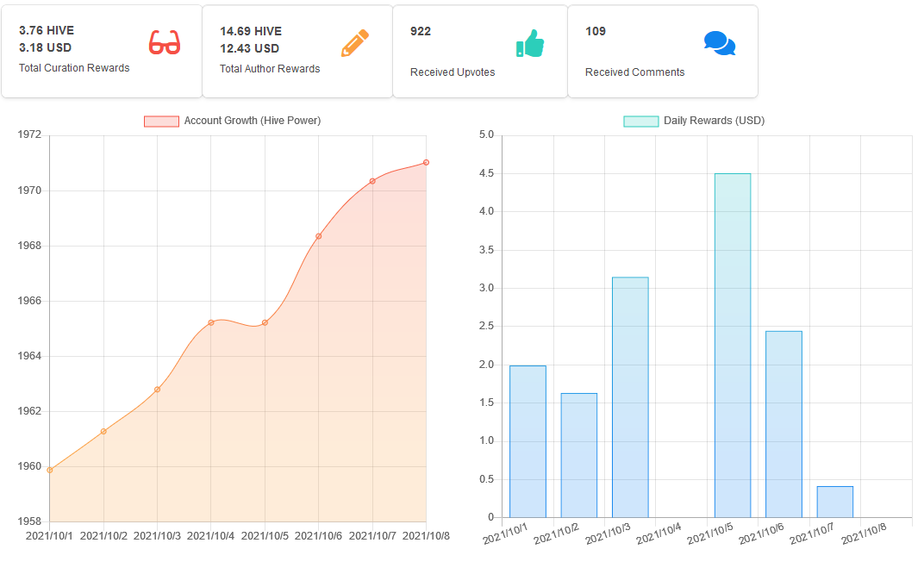Click the 2021/10/8 x-axis label under growth chart

coord(426,535)
